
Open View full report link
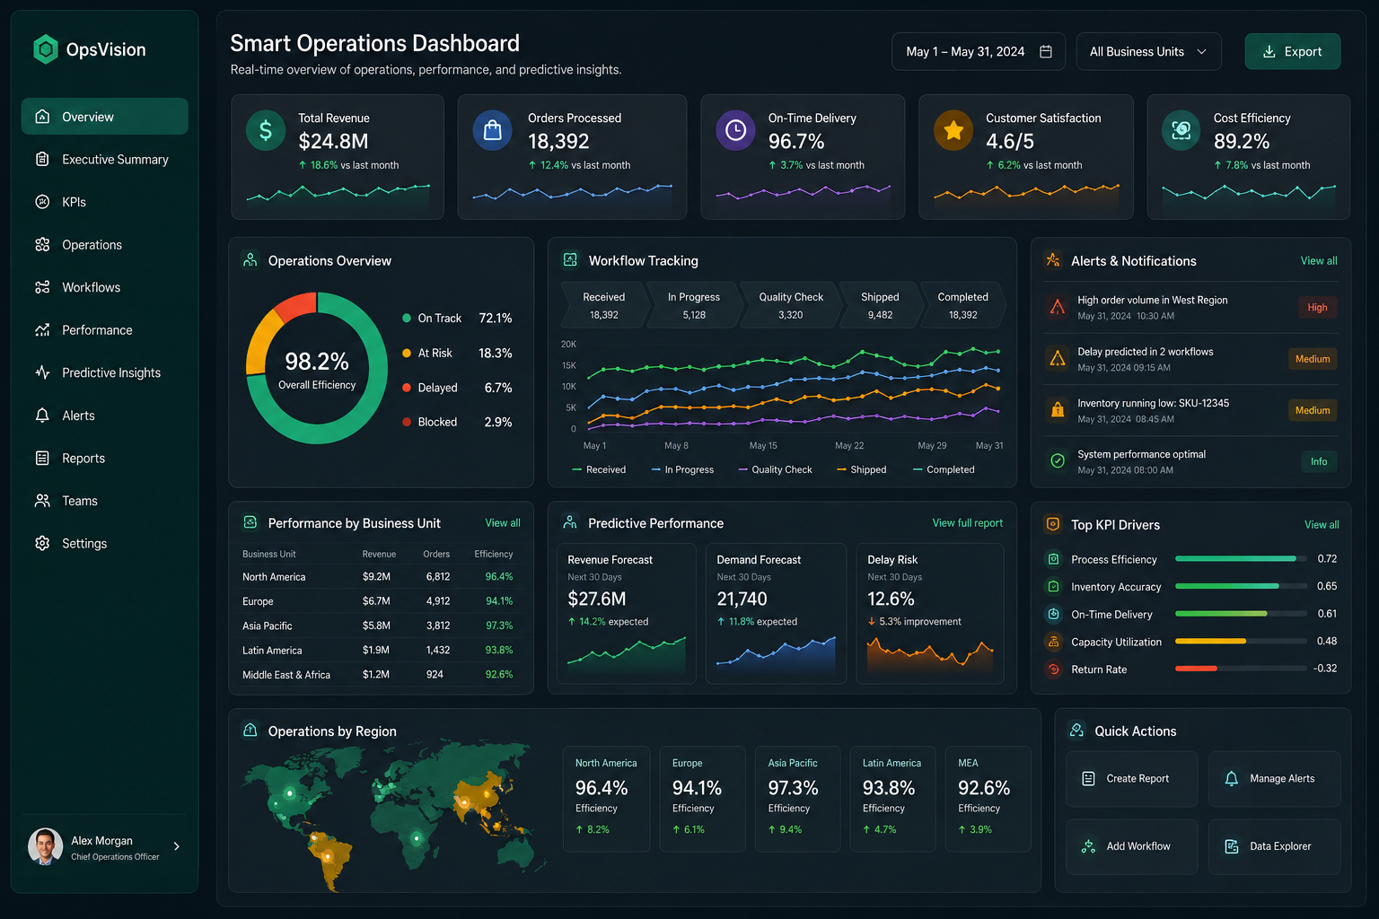point(967,522)
